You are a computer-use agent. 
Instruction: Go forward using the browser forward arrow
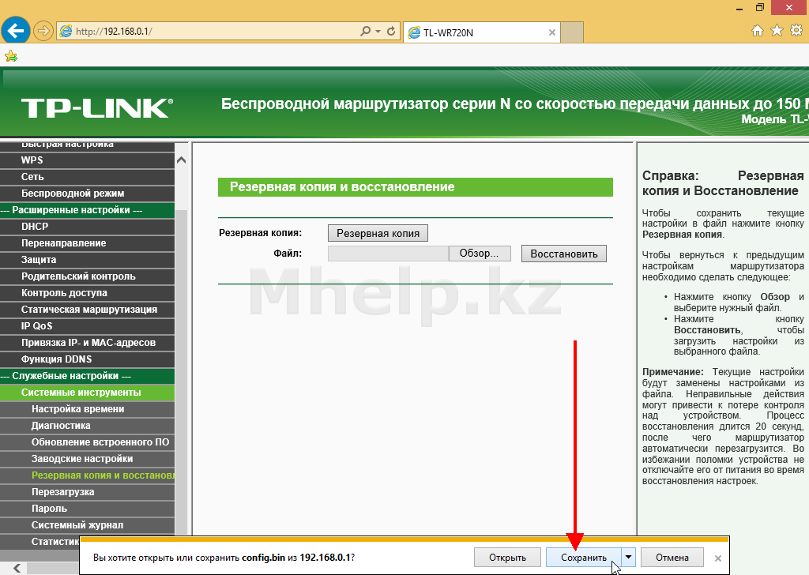[43, 32]
